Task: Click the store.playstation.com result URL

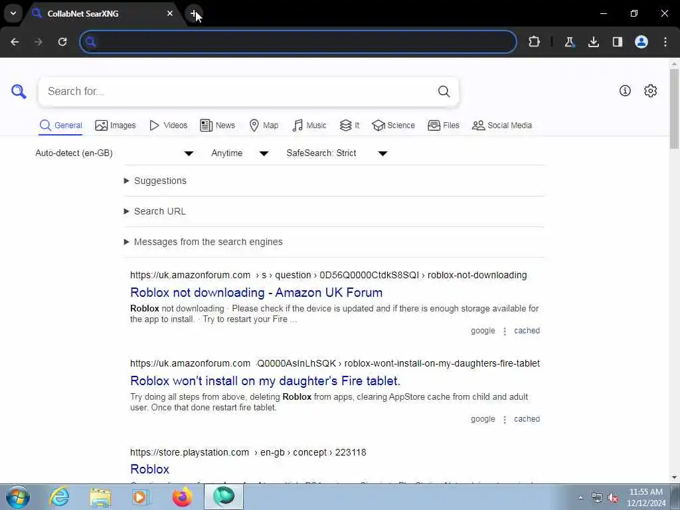Action: 248,452
